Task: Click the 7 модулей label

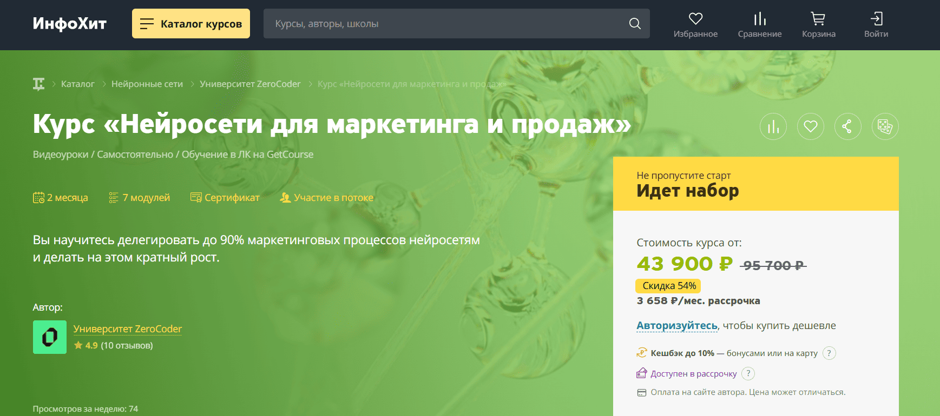Action: tap(140, 198)
